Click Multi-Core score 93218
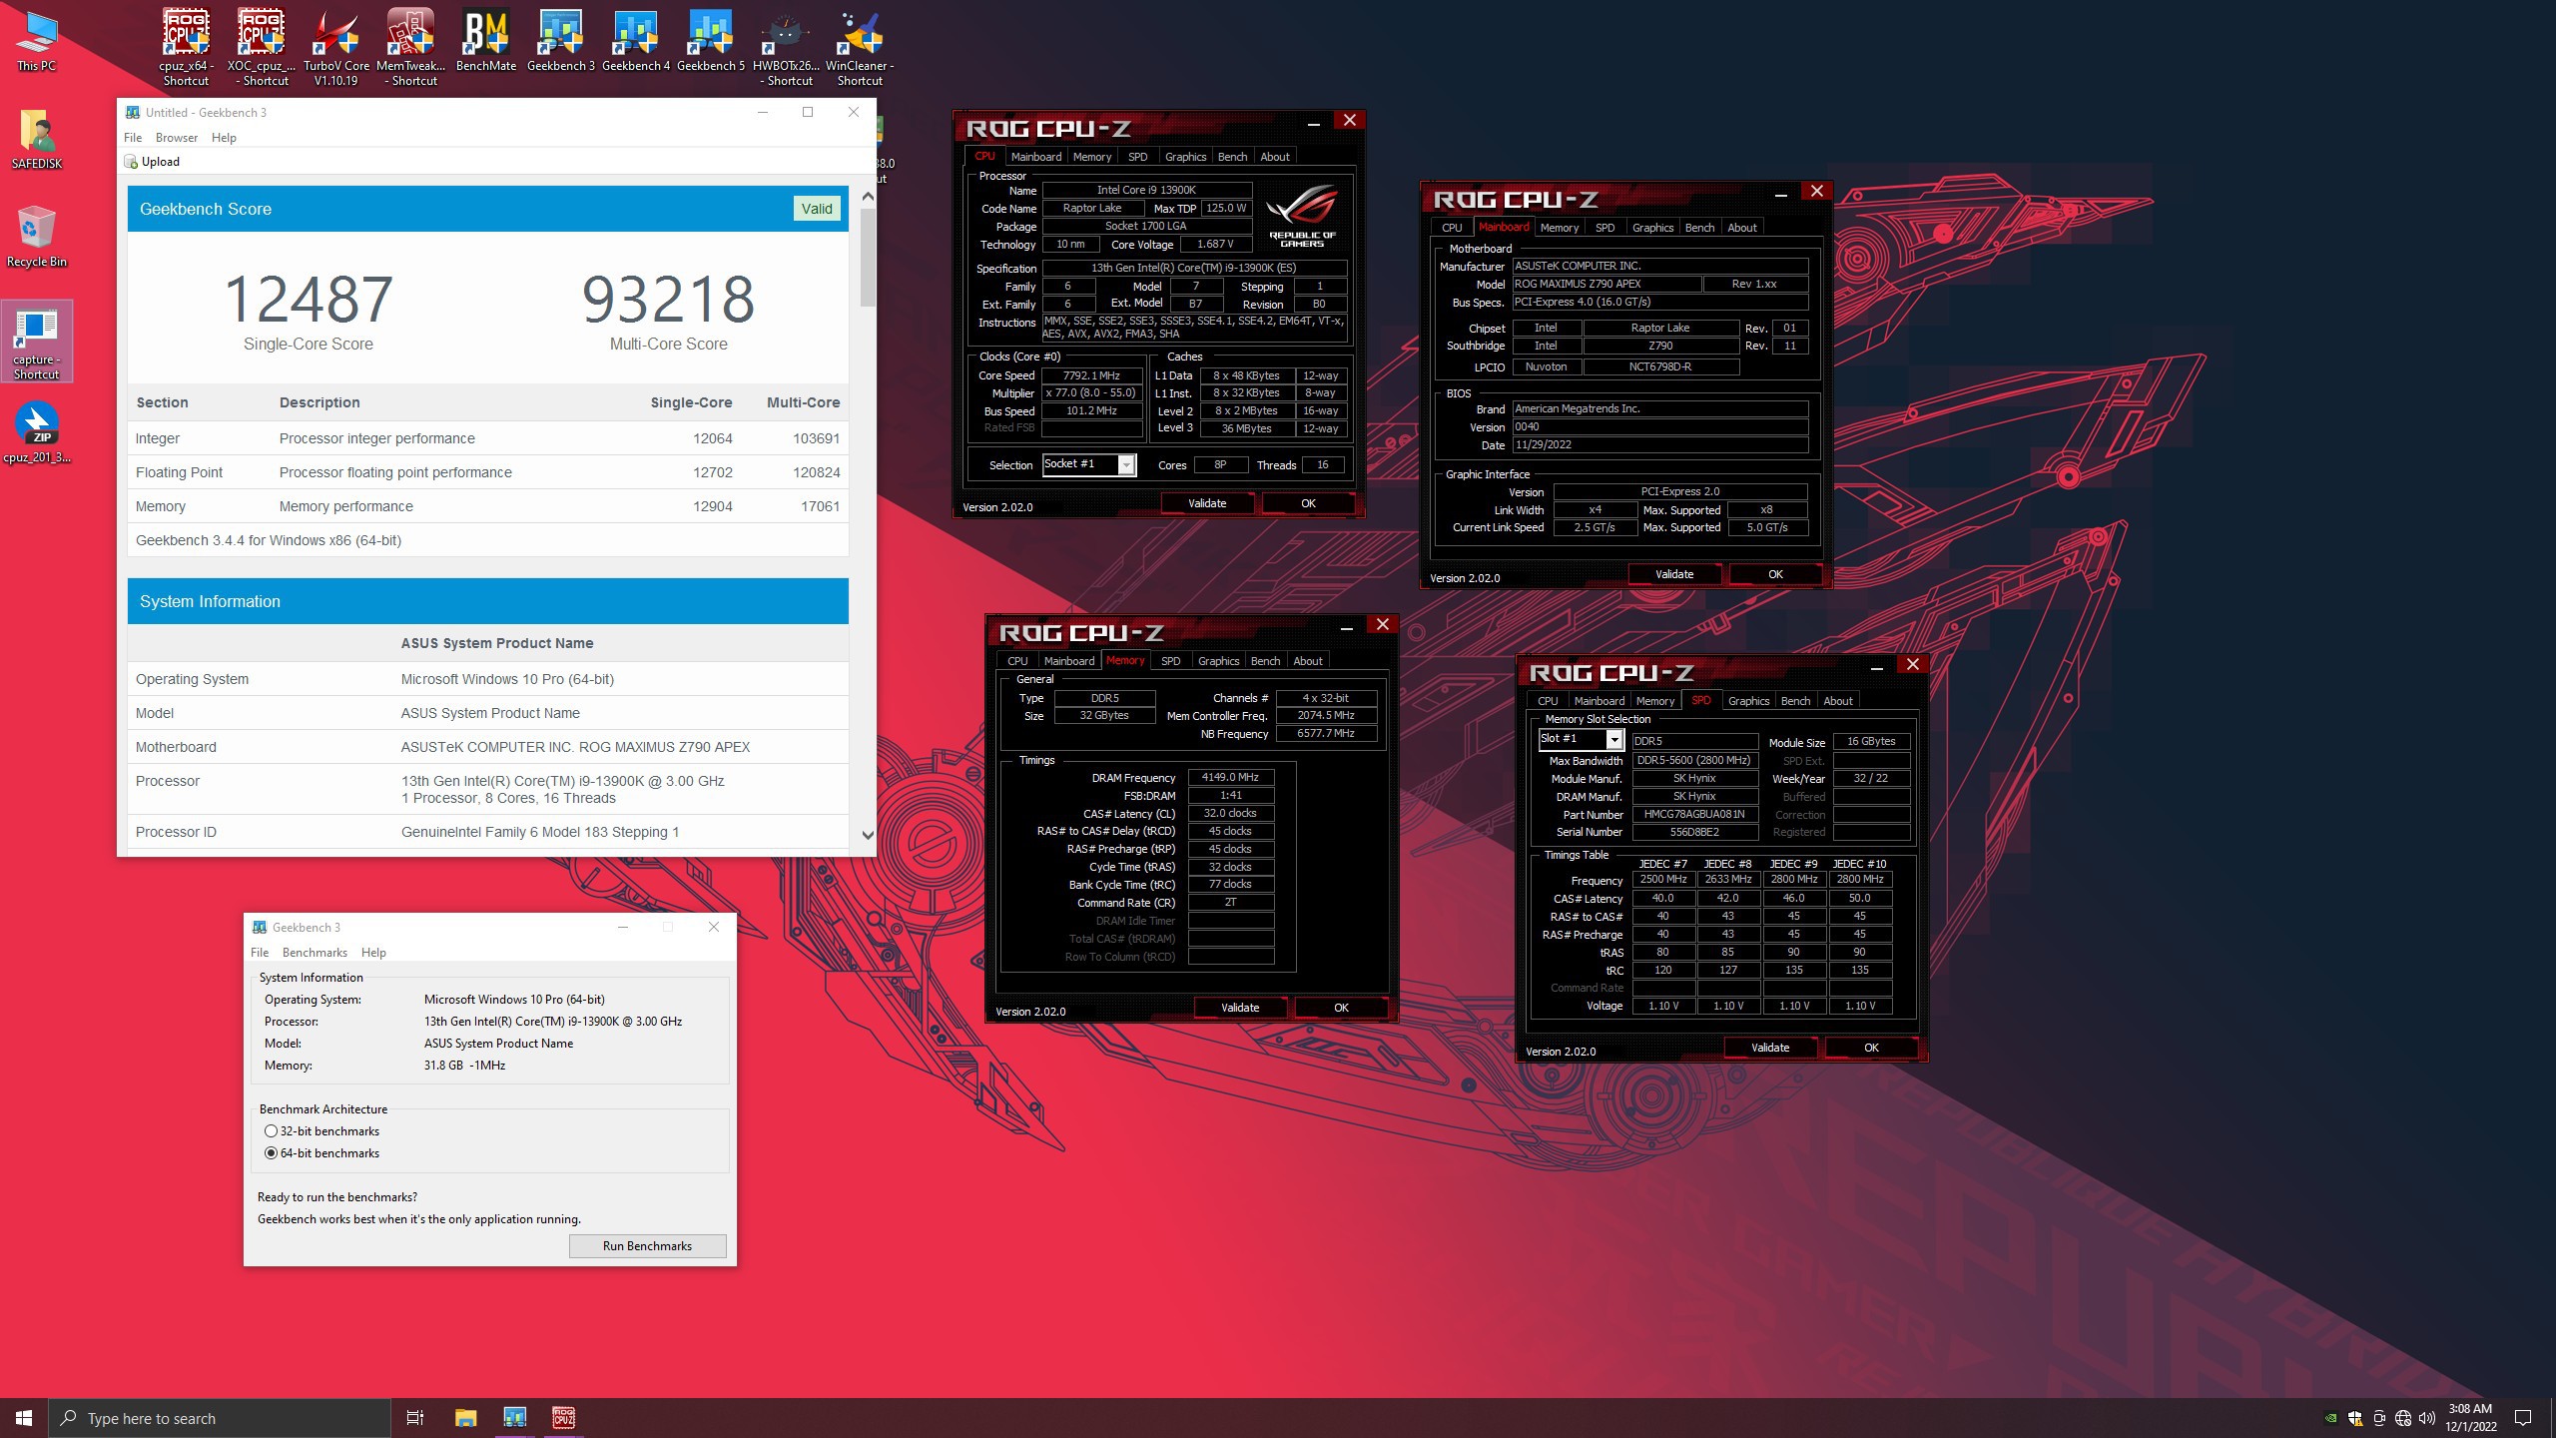Viewport: 2556px width, 1438px height. click(668, 299)
